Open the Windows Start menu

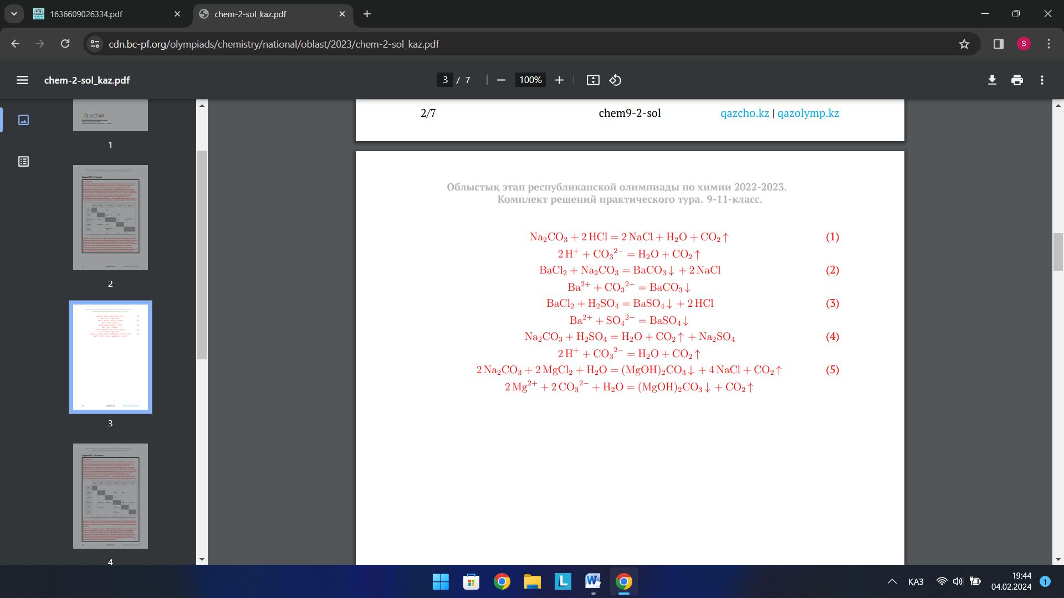(x=441, y=581)
